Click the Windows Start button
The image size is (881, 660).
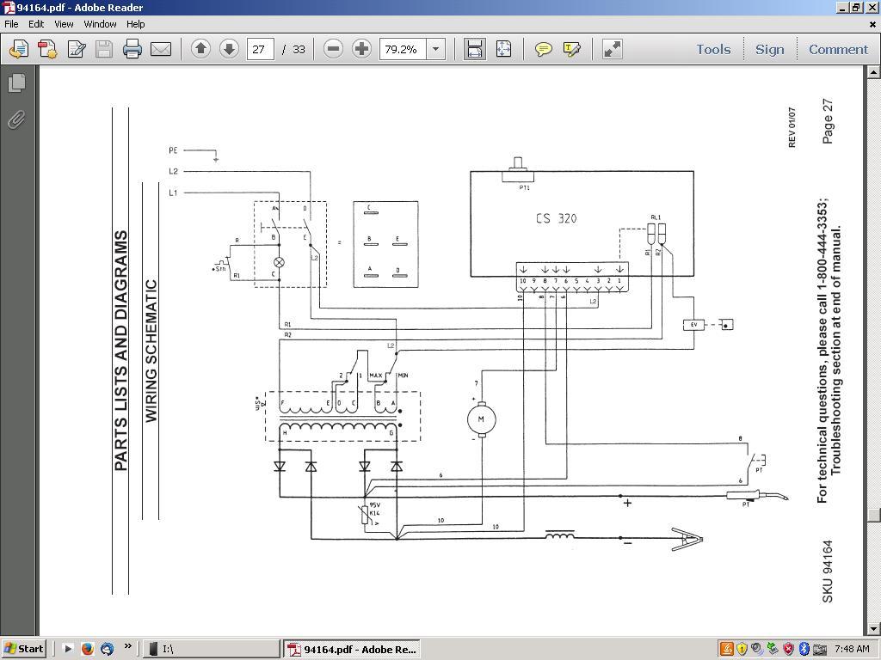pyautogui.click(x=23, y=649)
